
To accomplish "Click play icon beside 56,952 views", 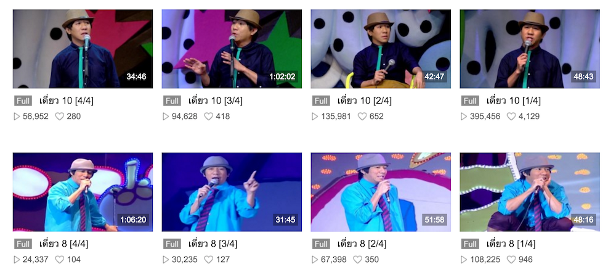I will 17,117.
